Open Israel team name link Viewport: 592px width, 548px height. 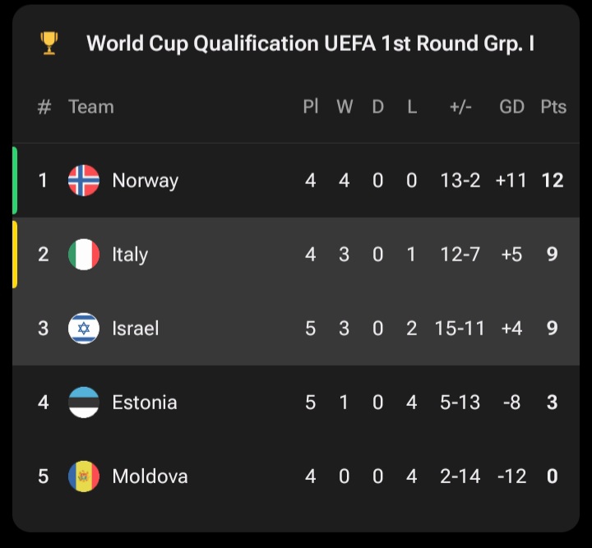point(135,329)
